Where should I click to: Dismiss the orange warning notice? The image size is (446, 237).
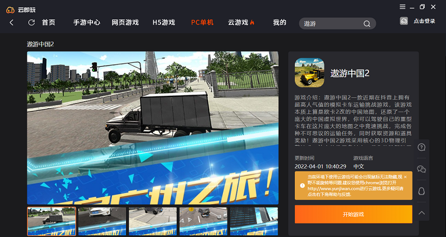click(x=405, y=177)
